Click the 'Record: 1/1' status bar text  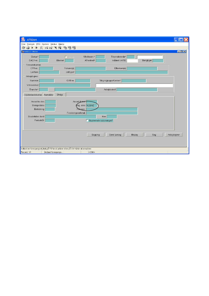(x=26, y=152)
